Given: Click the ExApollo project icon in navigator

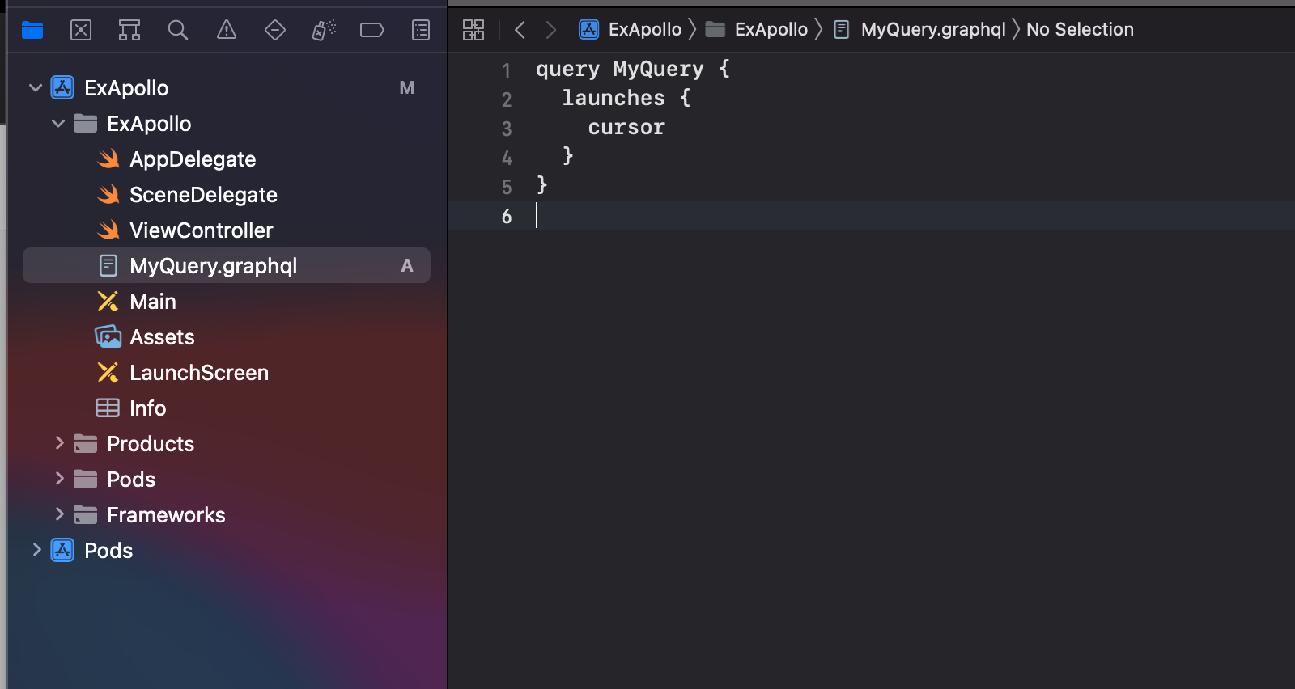Looking at the screenshot, I should tap(62, 87).
